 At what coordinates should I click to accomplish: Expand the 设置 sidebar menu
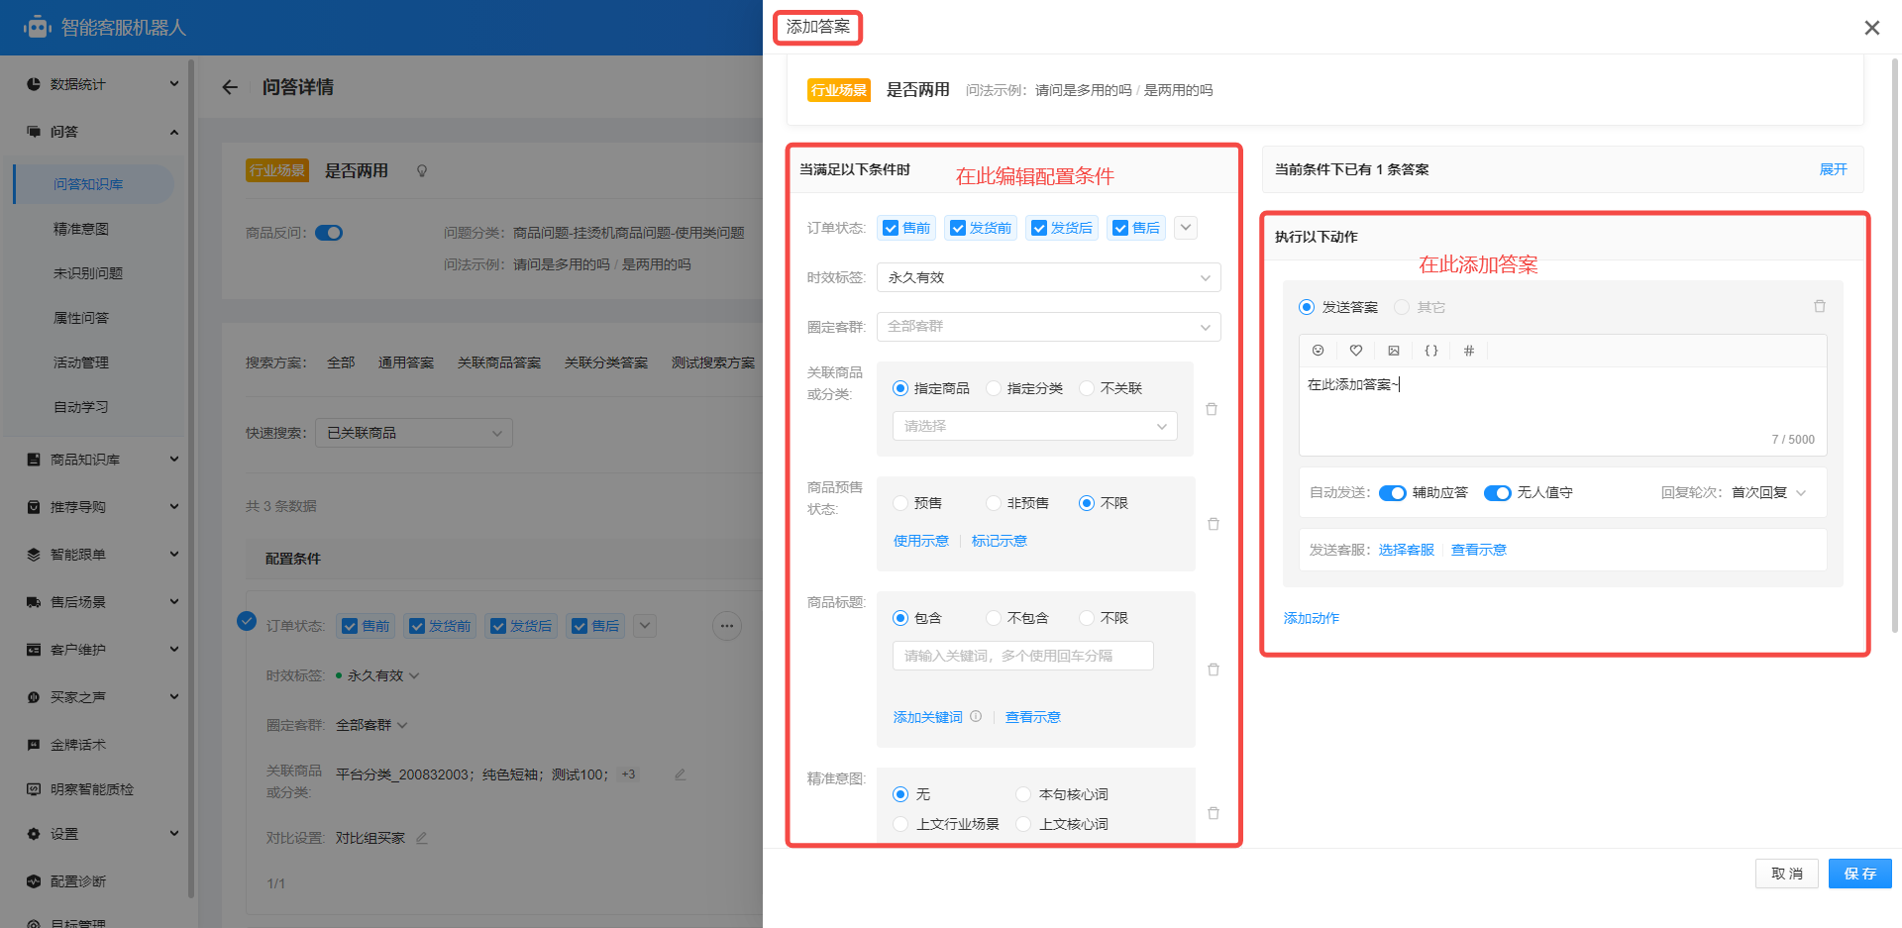[x=174, y=834]
